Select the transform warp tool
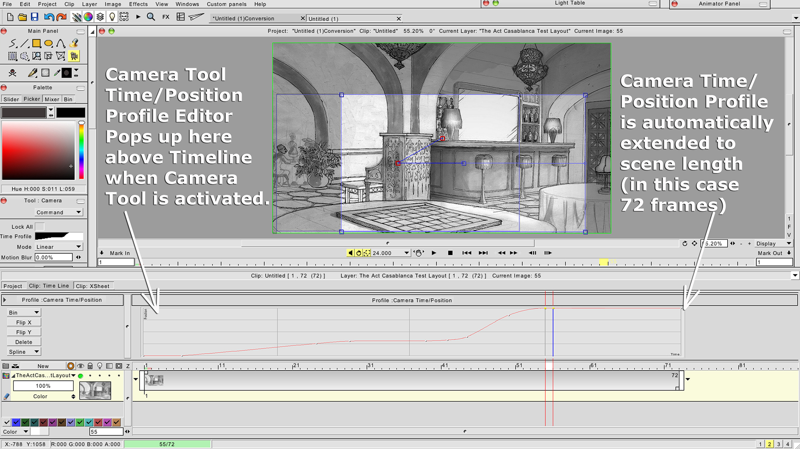The image size is (800, 449). 60,56
